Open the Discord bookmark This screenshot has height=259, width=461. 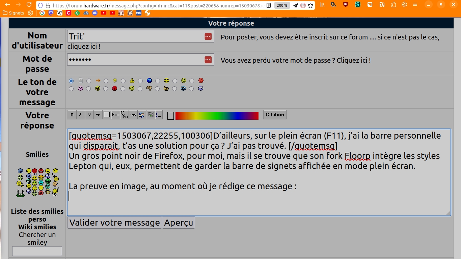click(95, 13)
